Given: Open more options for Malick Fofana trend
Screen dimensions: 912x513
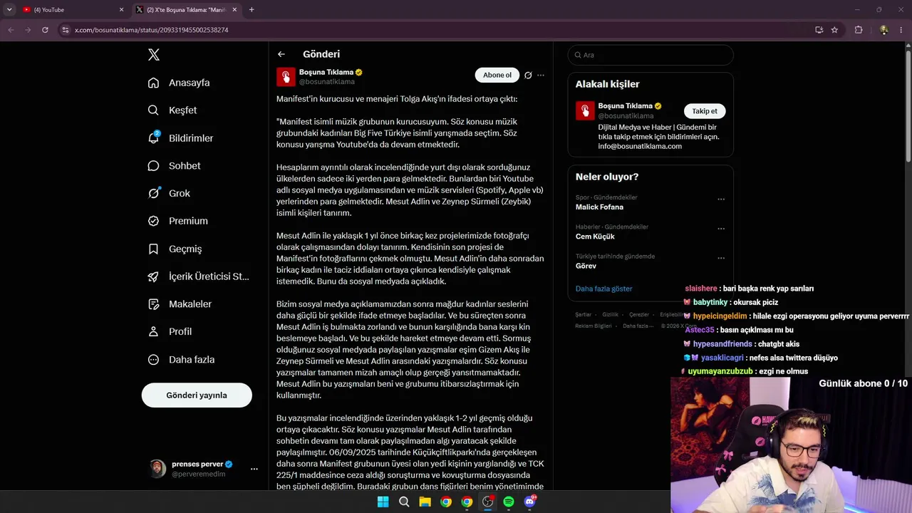Looking at the screenshot, I should click(721, 199).
